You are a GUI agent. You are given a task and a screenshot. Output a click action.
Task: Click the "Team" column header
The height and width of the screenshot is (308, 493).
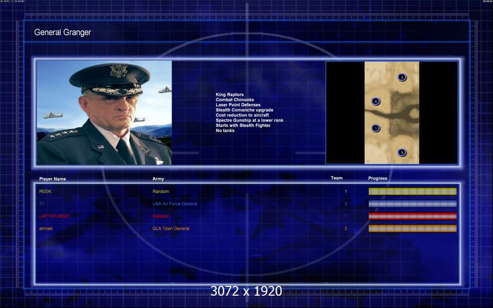(336, 178)
